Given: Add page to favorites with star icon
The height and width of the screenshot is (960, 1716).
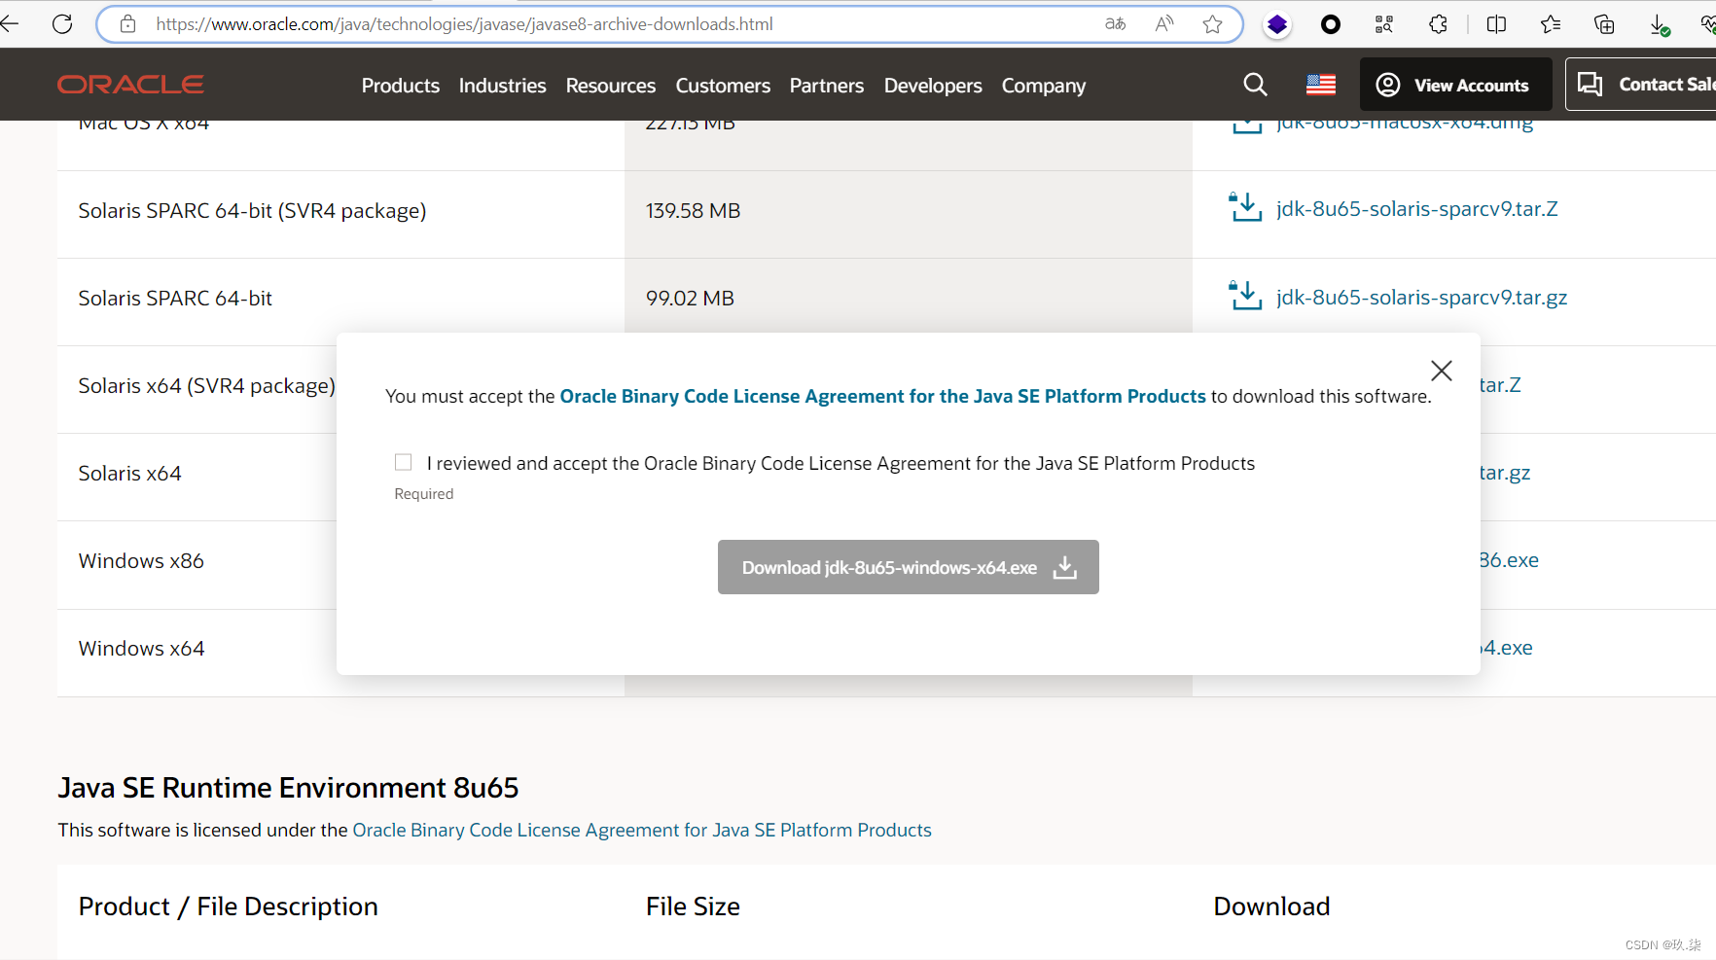Looking at the screenshot, I should click(x=1212, y=24).
